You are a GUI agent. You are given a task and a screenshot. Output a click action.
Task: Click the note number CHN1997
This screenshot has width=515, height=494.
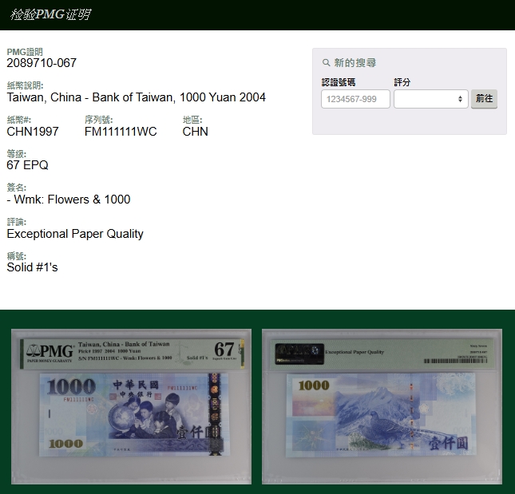[x=33, y=132]
